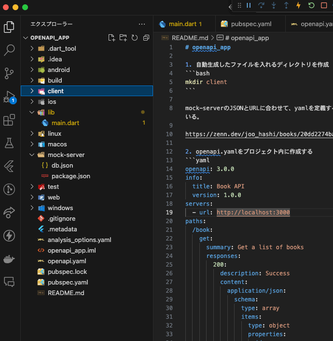This screenshot has height=341, width=333.
Task: Expand the android folder
Action: coord(32,70)
